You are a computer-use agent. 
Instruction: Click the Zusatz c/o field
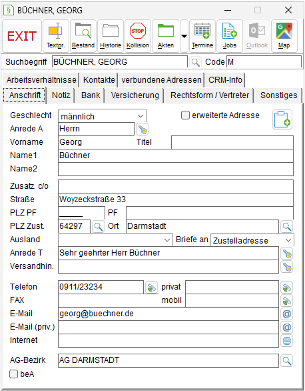(x=176, y=186)
